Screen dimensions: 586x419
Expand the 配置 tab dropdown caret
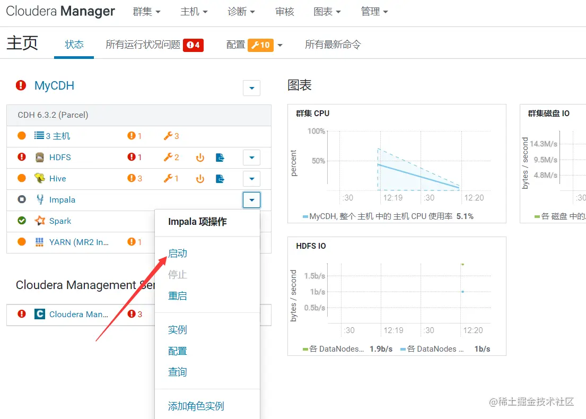[280, 45]
